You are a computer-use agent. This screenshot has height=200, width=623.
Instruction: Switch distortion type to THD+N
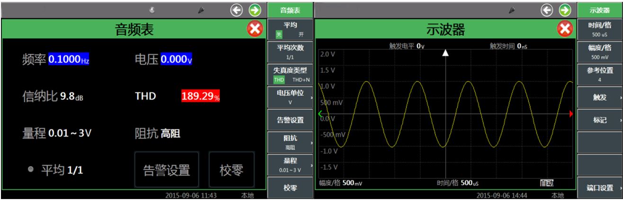301,80
